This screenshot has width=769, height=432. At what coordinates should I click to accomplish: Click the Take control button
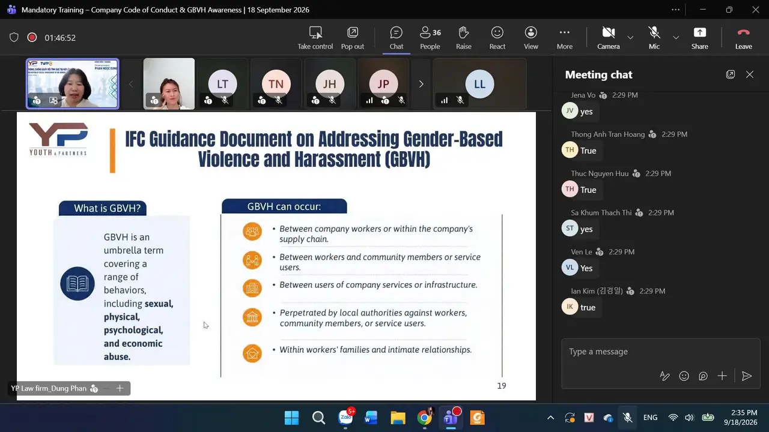(315, 37)
